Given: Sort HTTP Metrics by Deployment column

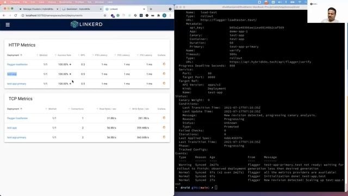Looking at the screenshot, I should [15, 55].
